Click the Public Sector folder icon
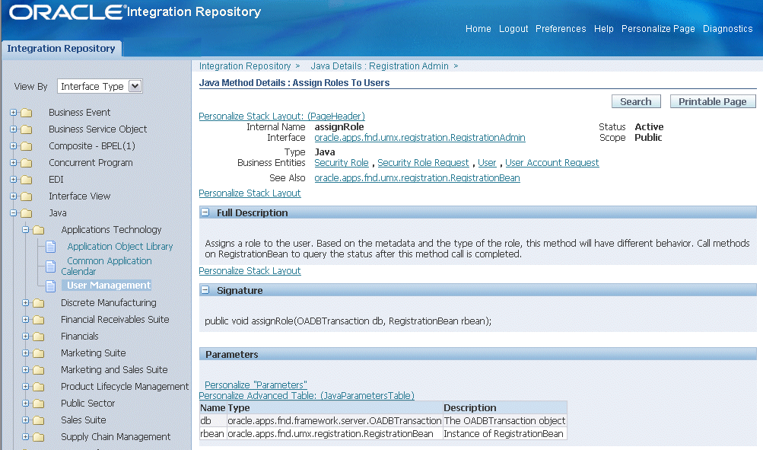 click(x=39, y=404)
